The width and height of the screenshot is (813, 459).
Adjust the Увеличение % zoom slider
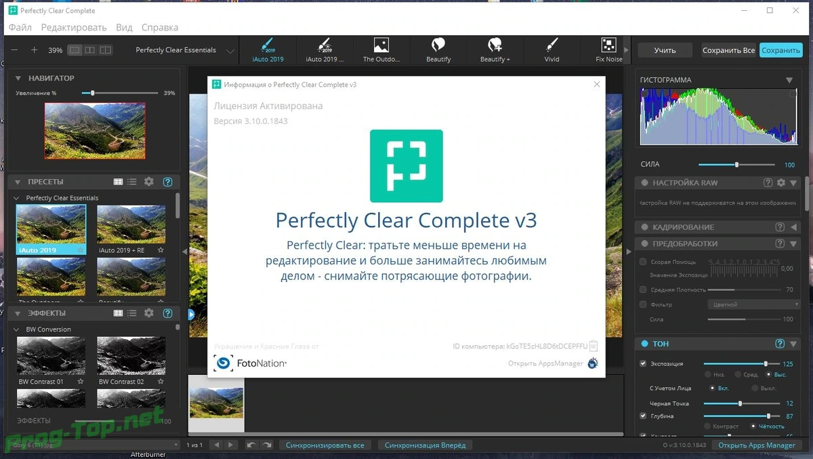click(120, 93)
